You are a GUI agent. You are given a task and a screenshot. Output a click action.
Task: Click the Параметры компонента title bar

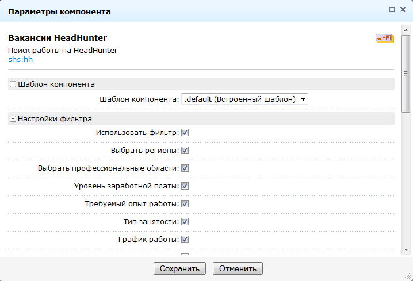point(173,11)
